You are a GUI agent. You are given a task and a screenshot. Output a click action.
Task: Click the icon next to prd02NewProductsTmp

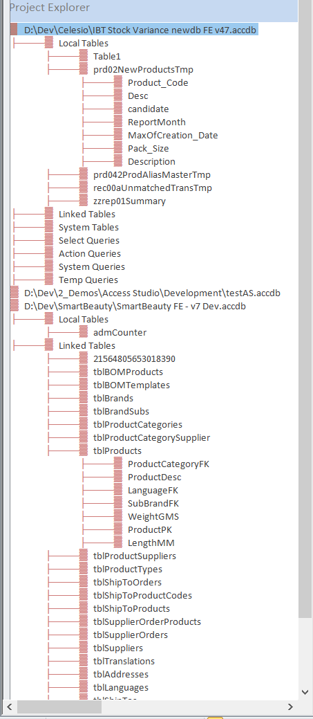(x=84, y=70)
